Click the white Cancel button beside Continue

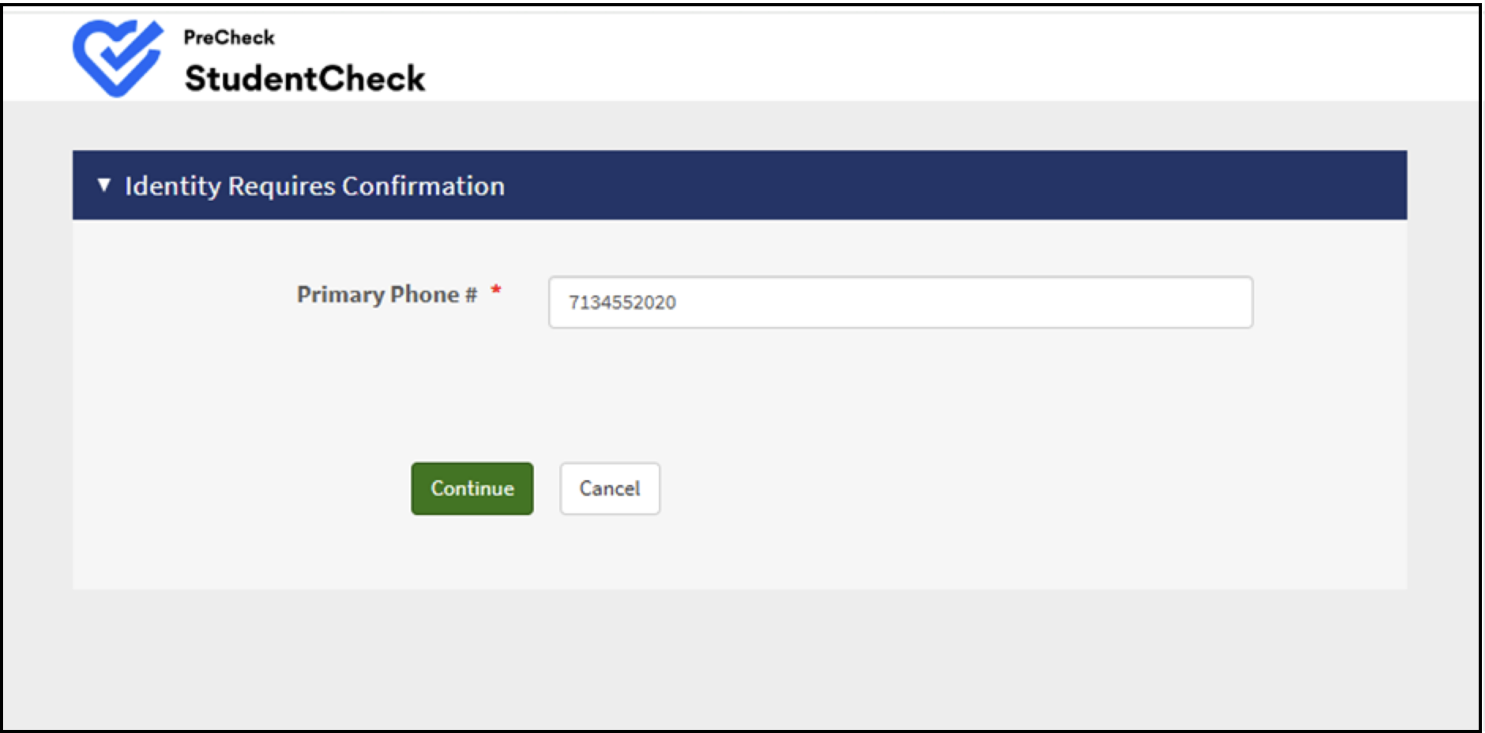pyautogui.click(x=610, y=488)
